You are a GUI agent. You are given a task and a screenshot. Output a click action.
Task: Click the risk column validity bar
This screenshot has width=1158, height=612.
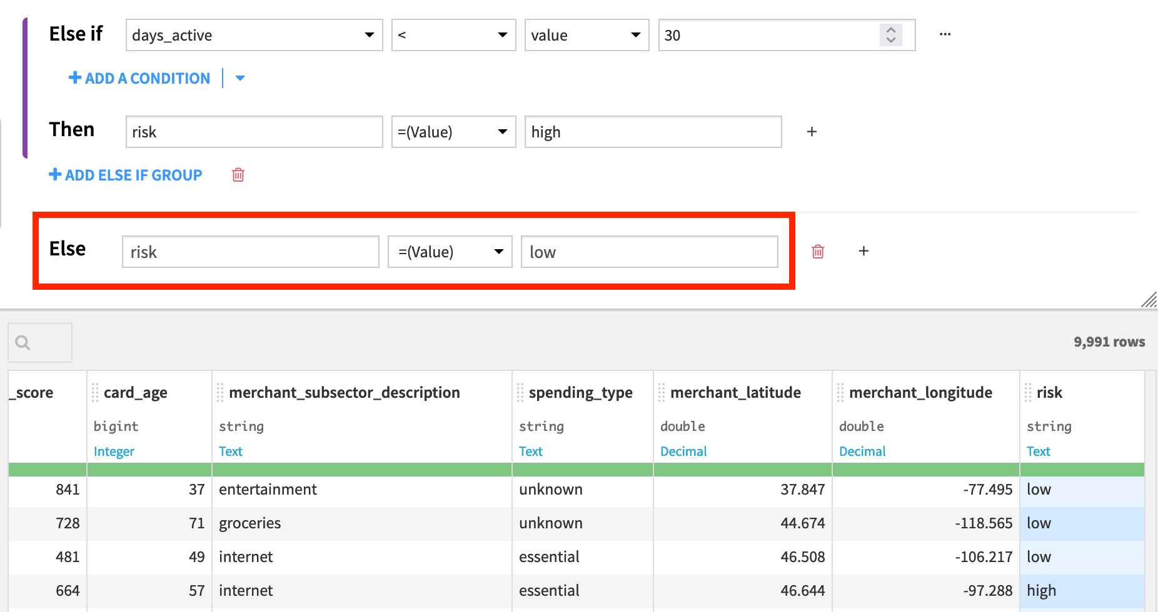[x=1082, y=470]
